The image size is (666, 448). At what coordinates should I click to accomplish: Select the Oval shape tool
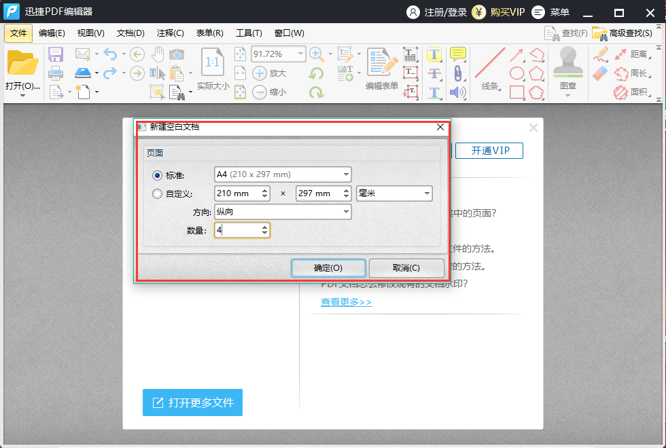pyautogui.click(x=516, y=73)
